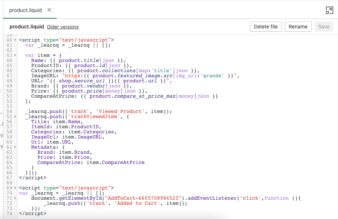Expand the code editor to fullscreen
Screen dimensions: 338x219
click(x=329, y=10)
